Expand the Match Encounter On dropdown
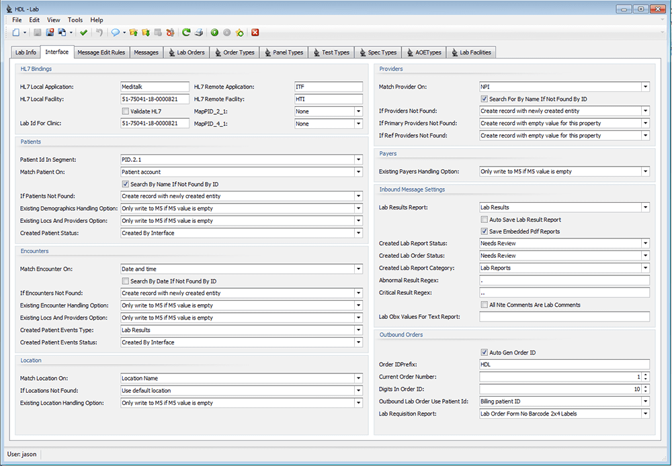Screen dimensions: 672x466 click(358, 269)
